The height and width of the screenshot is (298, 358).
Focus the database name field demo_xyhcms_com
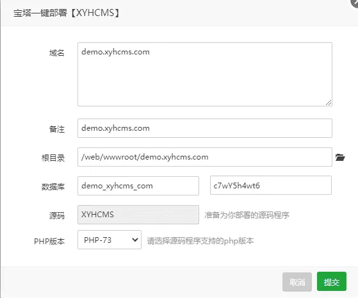(x=138, y=186)
